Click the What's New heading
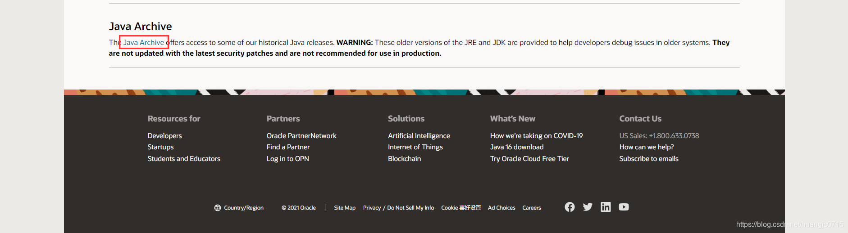Viewport: 848px width, 233px height. (513, 119)
